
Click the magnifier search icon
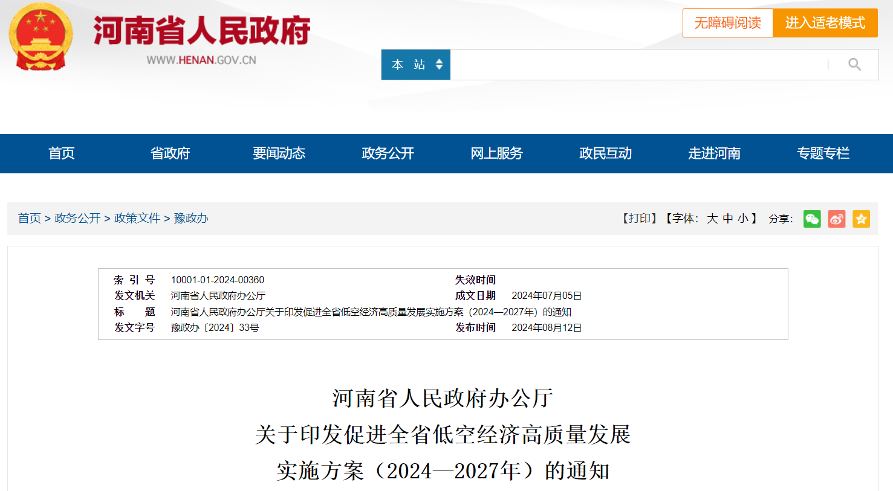click(x=854, y=65)
